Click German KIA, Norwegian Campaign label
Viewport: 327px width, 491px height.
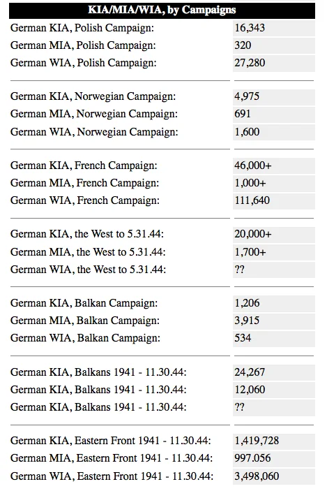pos(93,96)
